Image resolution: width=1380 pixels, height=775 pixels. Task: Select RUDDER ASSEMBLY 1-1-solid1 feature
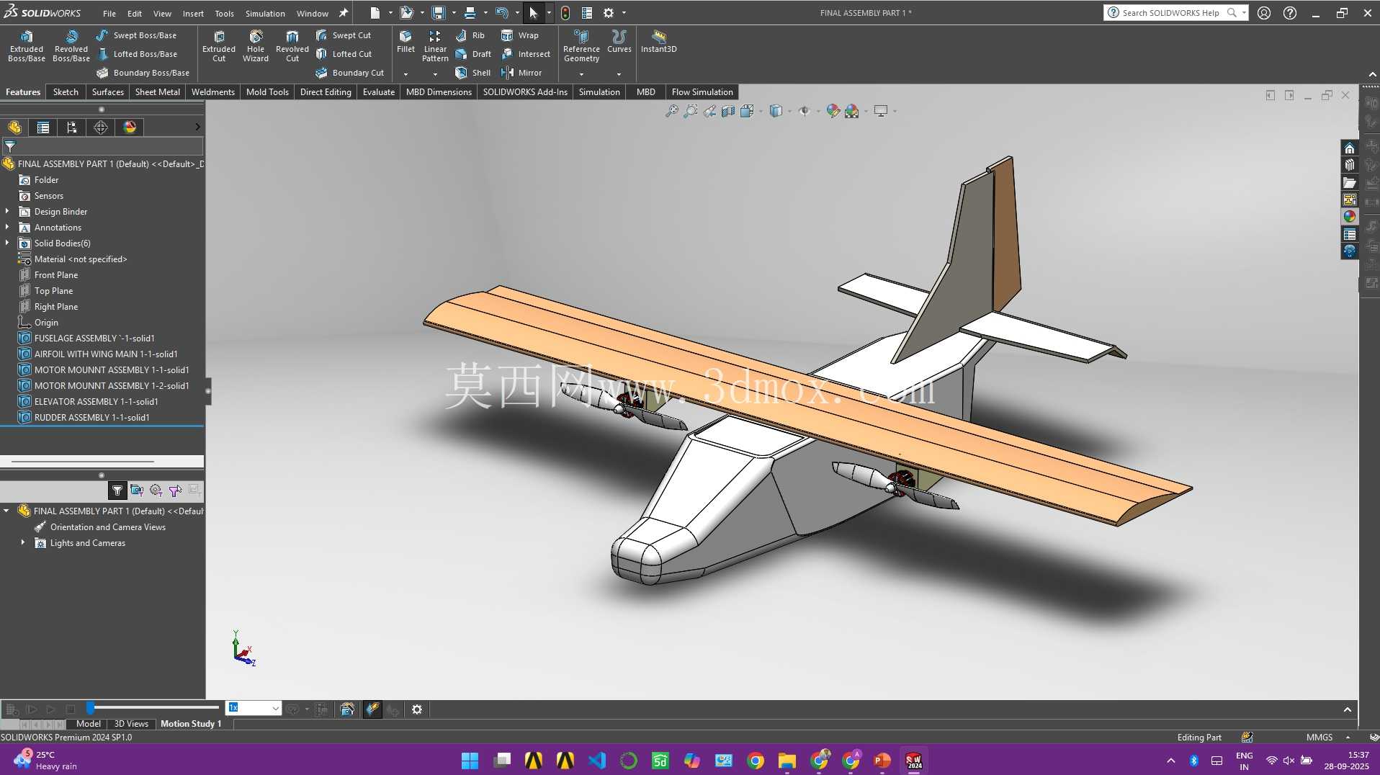pos(91,417)
